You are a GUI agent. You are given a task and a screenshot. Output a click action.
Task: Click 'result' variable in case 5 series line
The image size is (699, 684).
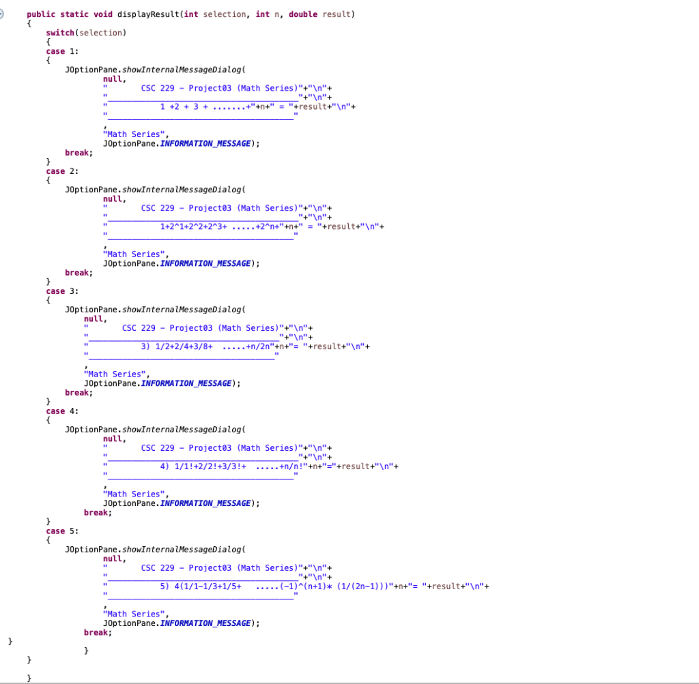446,586
